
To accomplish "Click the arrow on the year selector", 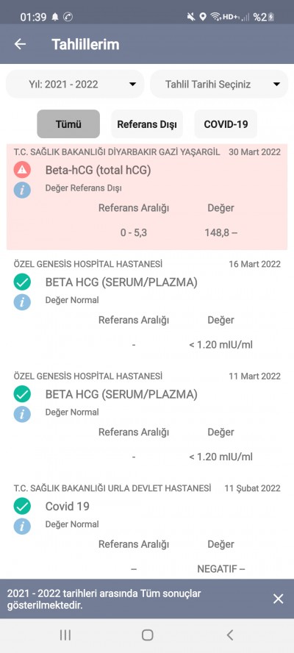I will pyautogui.click(x=132, y=85).
